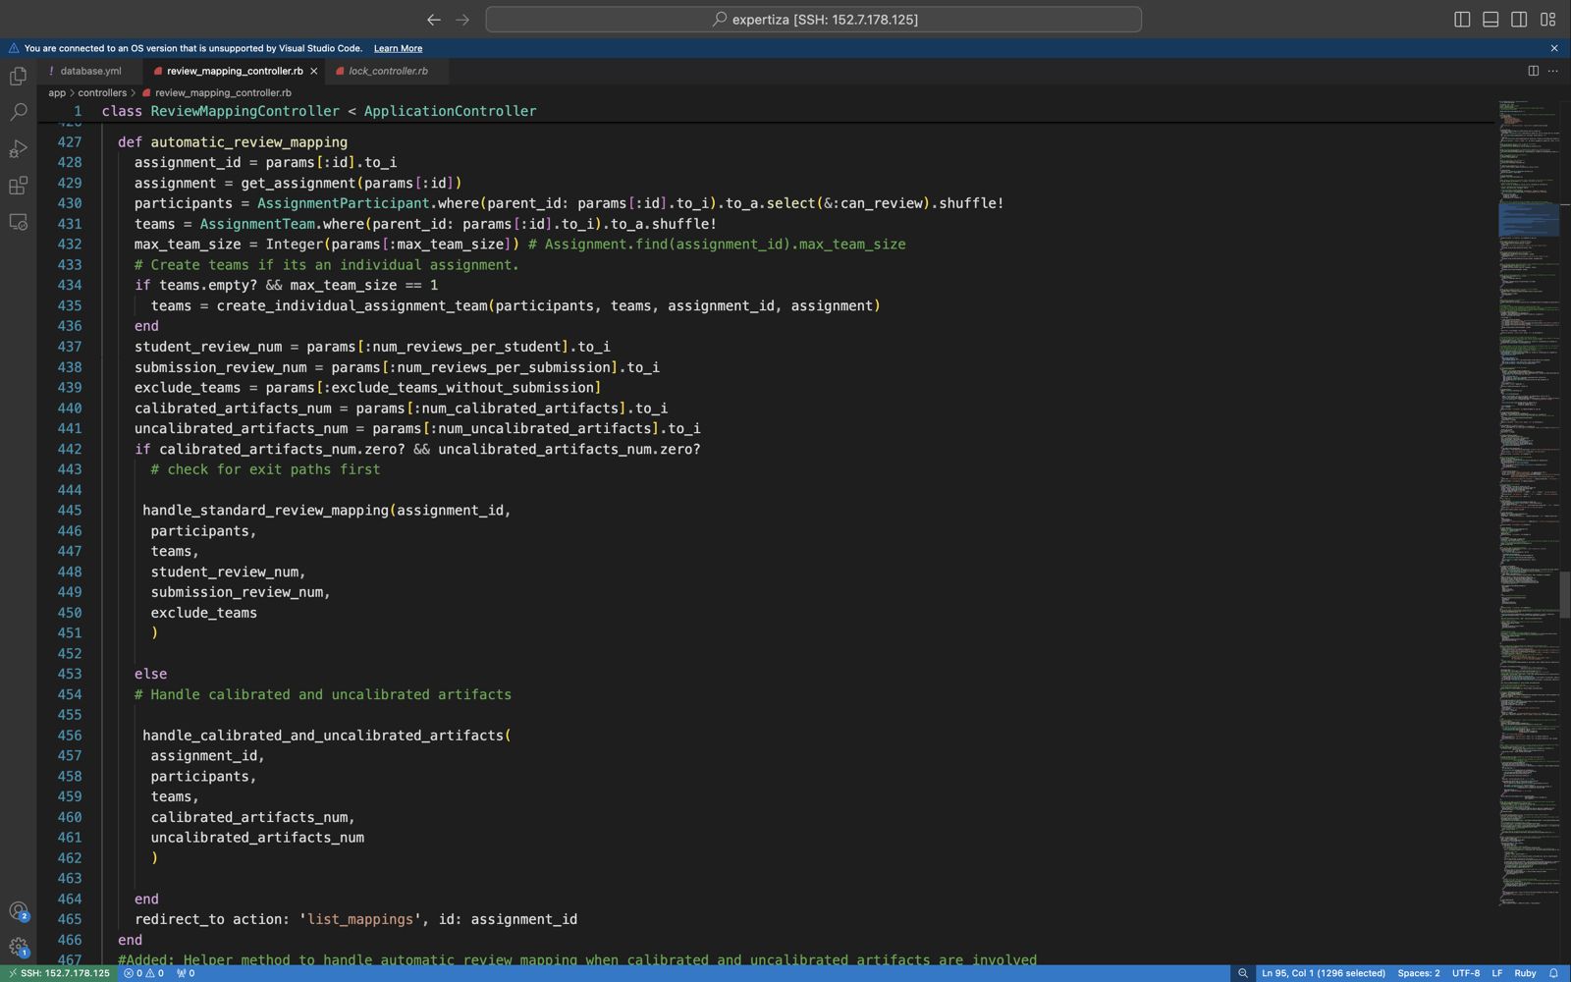Click line number 442
This screenshot has height=982, width=1571.
coord(69,449)
